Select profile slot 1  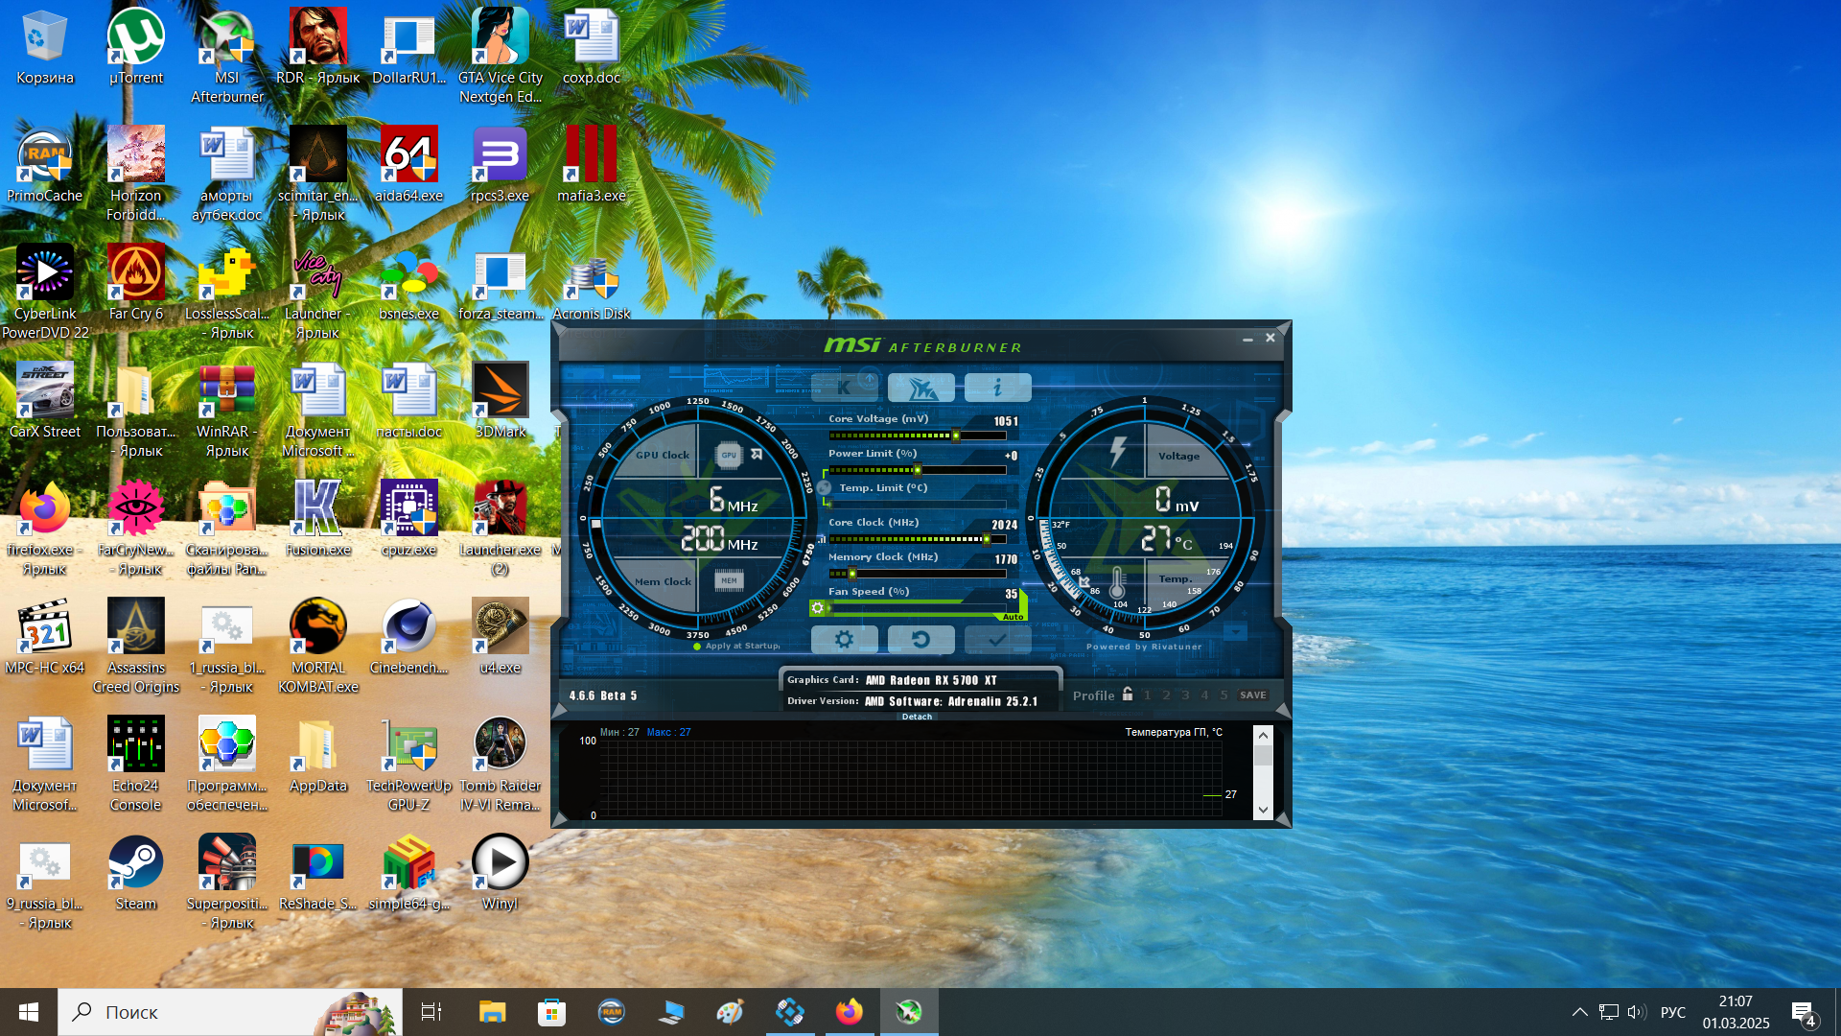point(1147,695)
